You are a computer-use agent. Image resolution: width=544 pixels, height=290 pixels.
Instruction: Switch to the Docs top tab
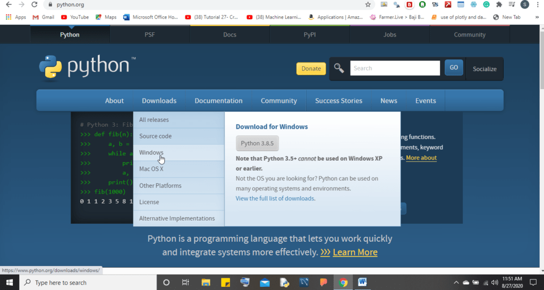[x=229, y=34]
